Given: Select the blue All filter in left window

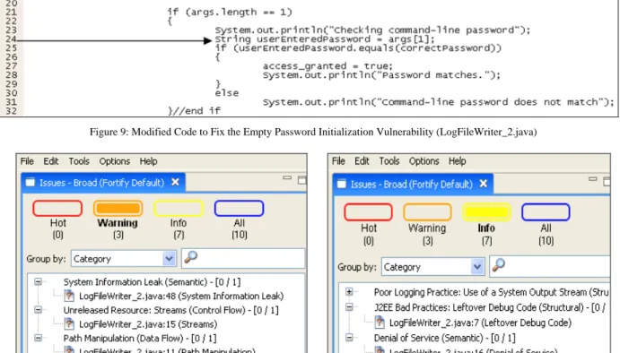Looking at the screenshot, I should [239, 209].
